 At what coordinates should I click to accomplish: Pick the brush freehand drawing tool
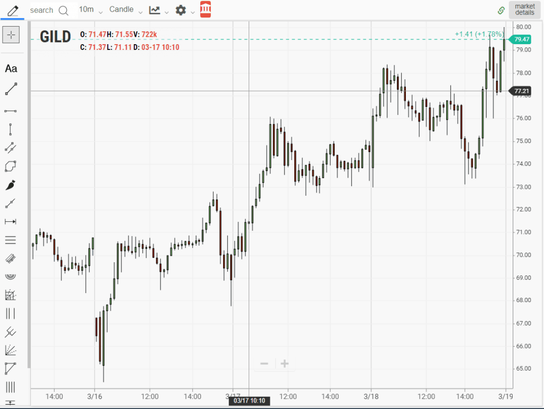pyautogui.click(x=11, y=185)
